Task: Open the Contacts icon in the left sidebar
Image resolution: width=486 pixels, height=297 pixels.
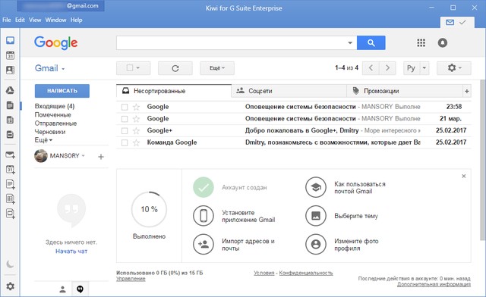Action: [10, 70]
